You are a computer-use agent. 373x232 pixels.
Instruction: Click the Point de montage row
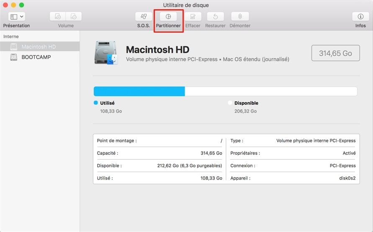pyautogui.click(x=159, y=141)
